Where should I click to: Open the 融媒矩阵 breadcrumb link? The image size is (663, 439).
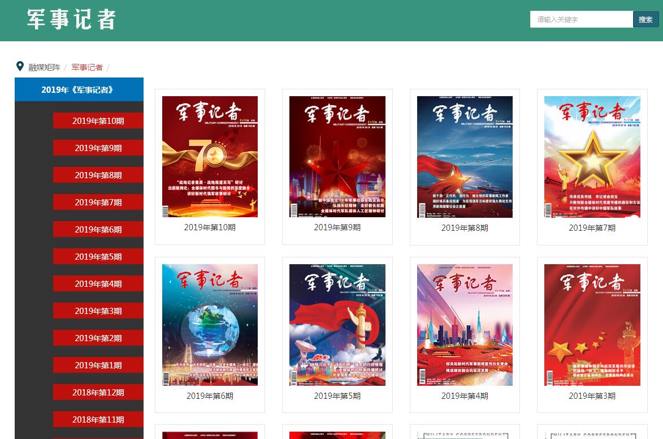[44, 67]
